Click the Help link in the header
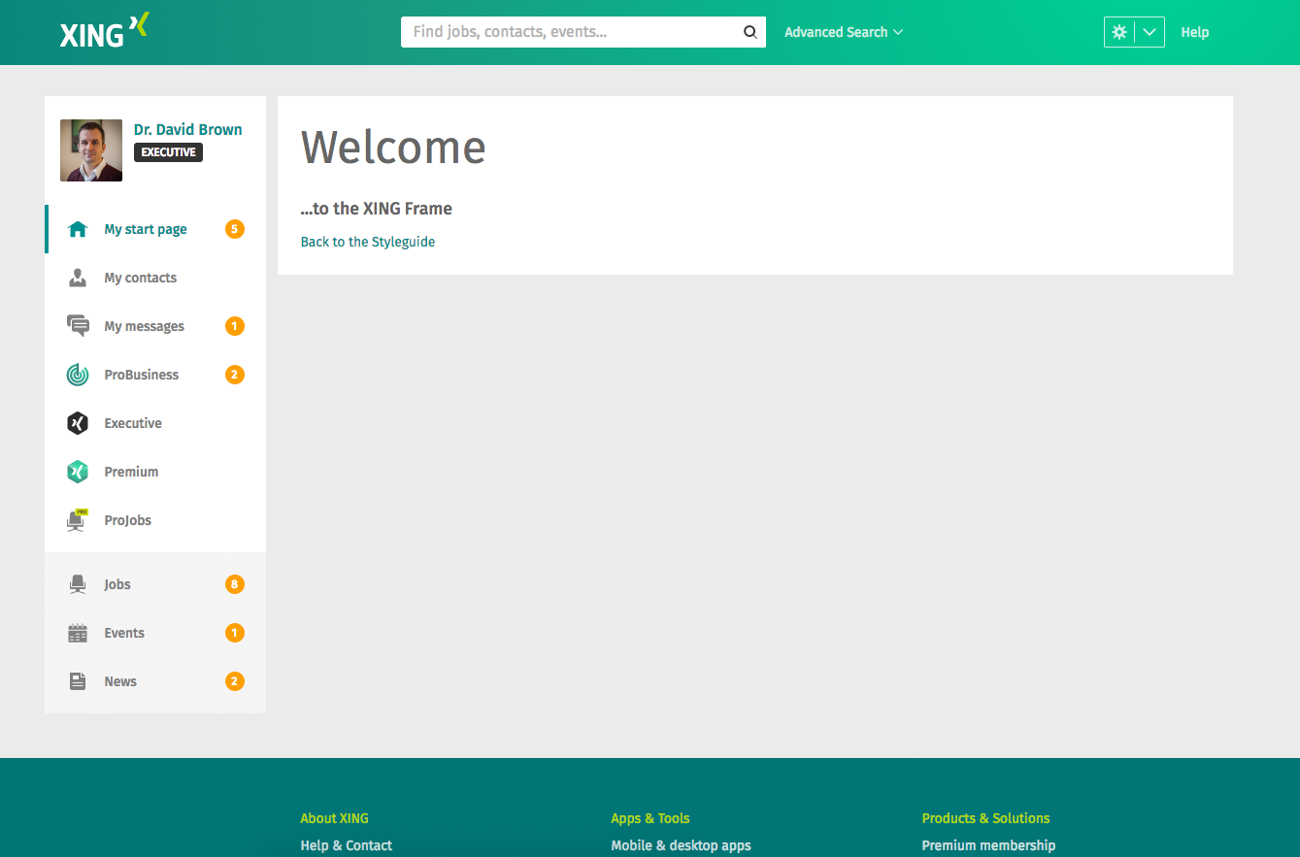The image size is (1300, 857). click(1194, 32)
